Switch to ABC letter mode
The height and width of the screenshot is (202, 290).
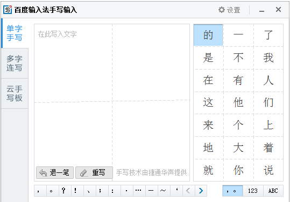point(273,191)
